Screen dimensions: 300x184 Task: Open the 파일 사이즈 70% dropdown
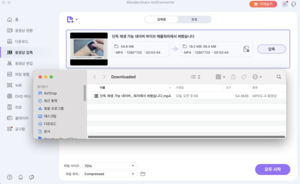point(109,166)
